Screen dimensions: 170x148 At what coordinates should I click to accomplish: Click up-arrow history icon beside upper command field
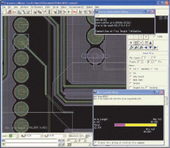click(59, 140)
